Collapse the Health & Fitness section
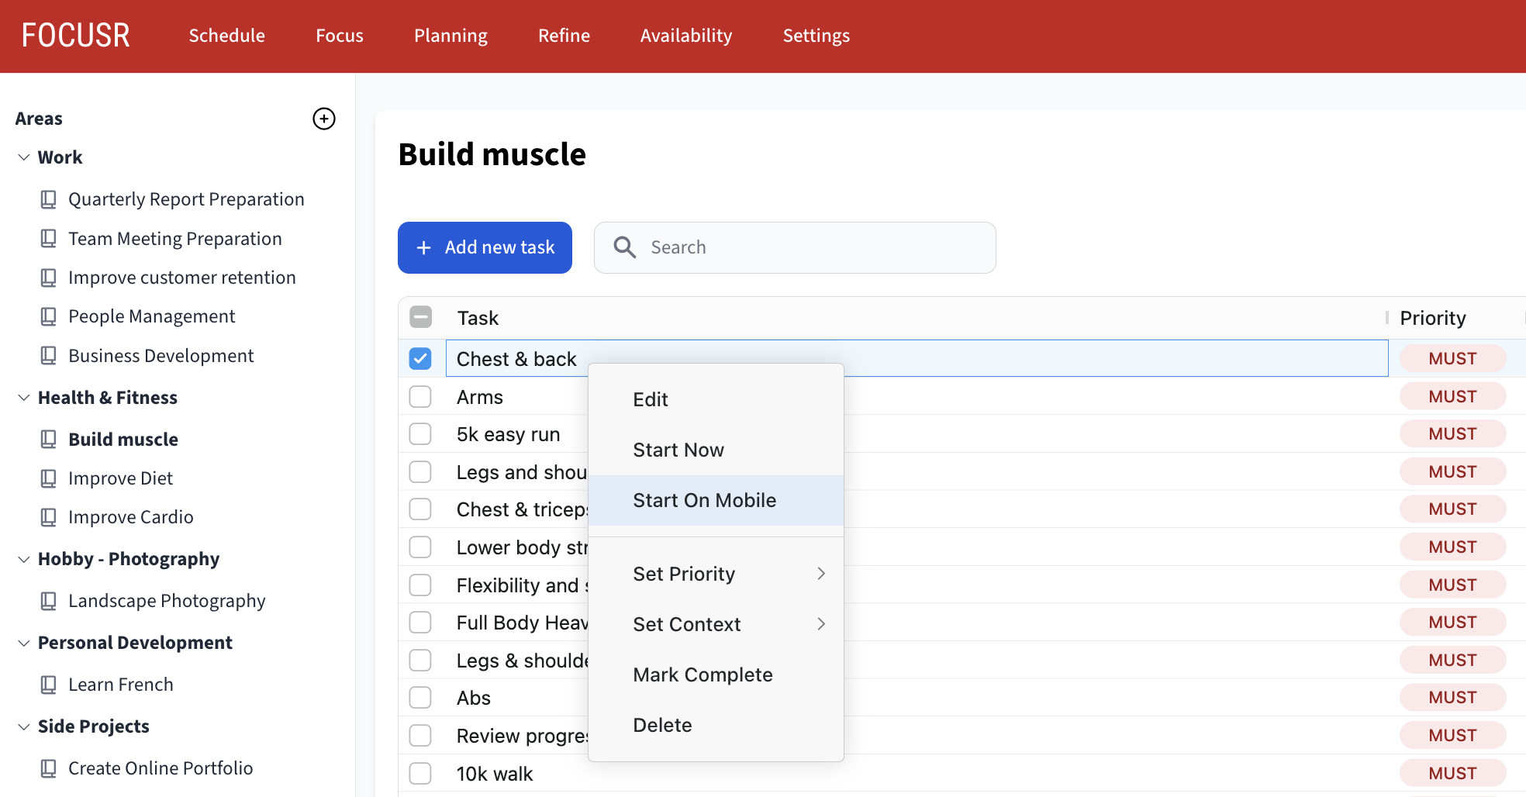The width and height of the screenshot is (1526, 797). point(22,397)
